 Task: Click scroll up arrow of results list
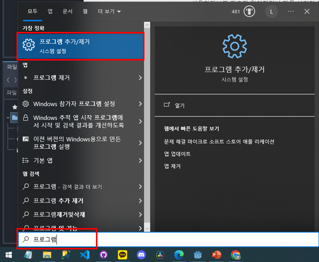point(147,25)
